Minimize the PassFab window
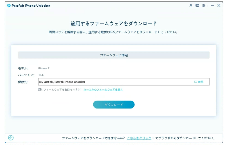The width and height of the screenshot is (228, 145). [212, 6]
